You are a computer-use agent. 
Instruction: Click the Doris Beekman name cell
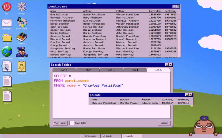pyautogui.click(x=60, y=24)
